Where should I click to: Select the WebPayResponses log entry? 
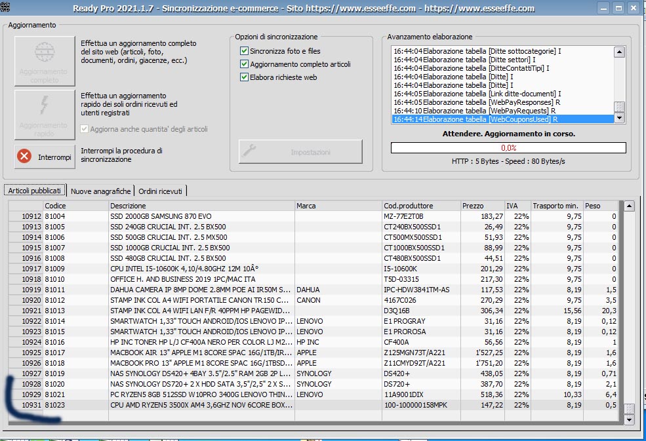click(x=502, y=102)
